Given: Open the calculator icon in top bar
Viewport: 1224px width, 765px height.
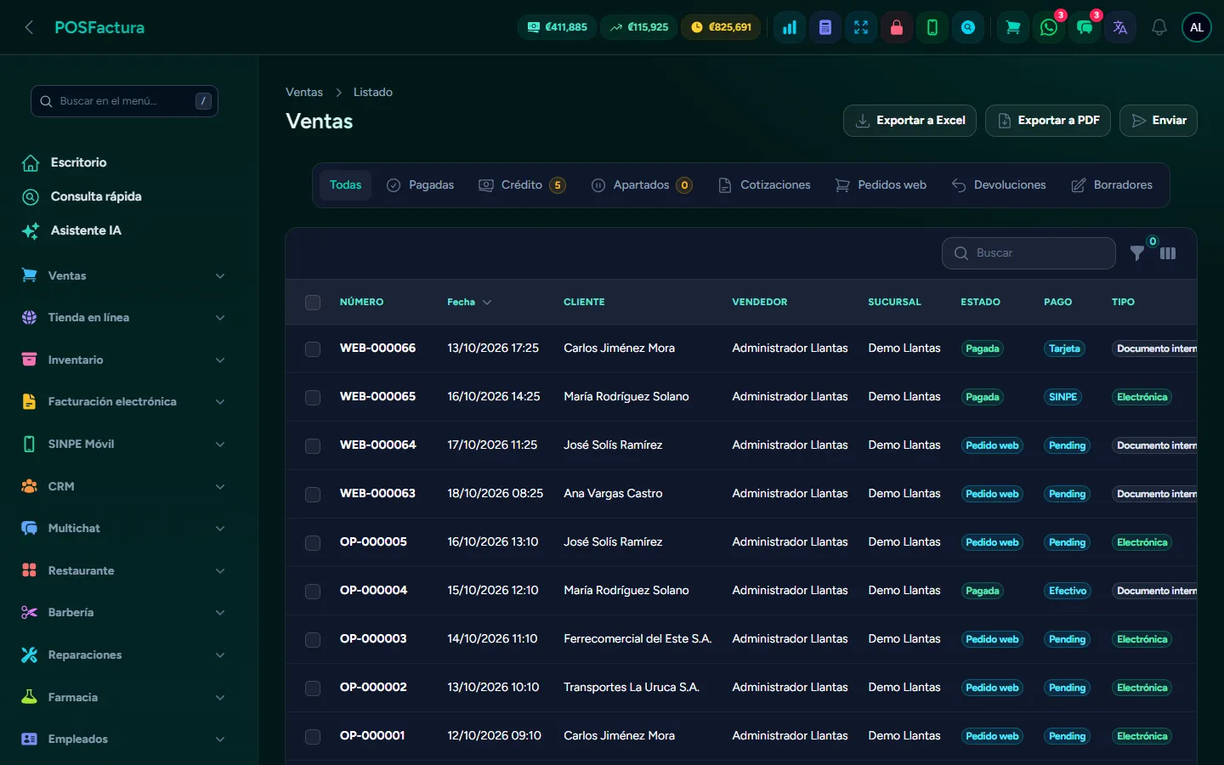Looking at the screenshot, I should coord(825,27).
